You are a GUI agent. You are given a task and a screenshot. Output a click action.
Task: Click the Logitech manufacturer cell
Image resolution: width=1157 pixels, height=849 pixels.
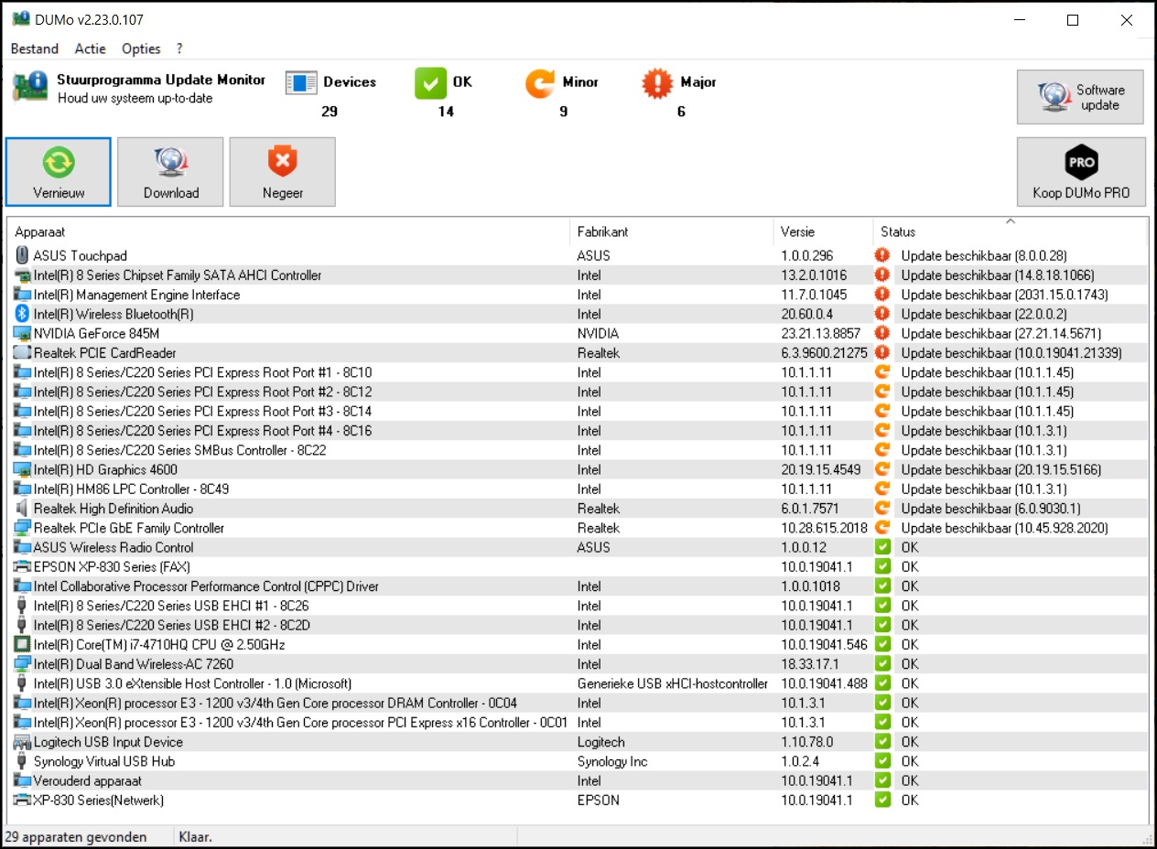[x=601, y=742]
